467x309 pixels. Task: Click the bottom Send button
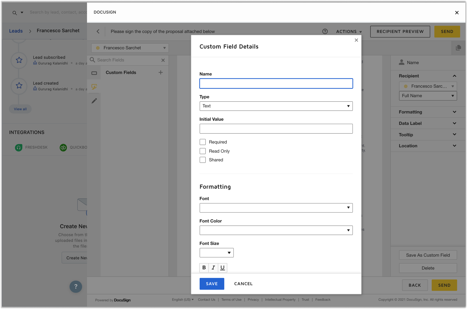(x=444, y=285)
